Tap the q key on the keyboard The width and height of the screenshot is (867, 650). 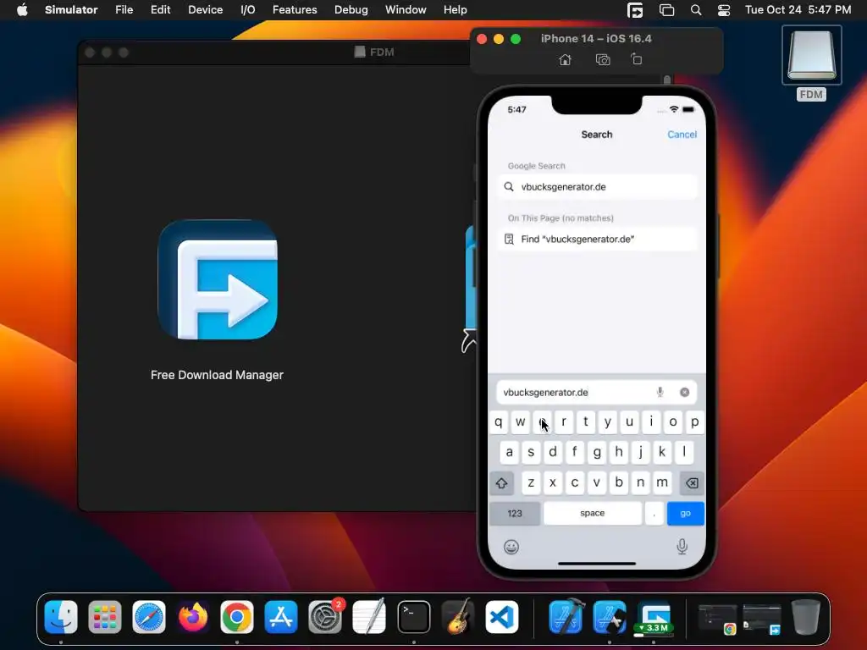click(x=498, y=422)
